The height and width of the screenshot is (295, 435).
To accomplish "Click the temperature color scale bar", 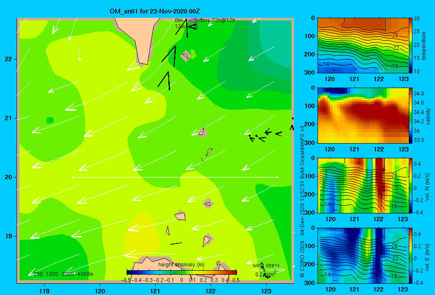I will point(411,46).
